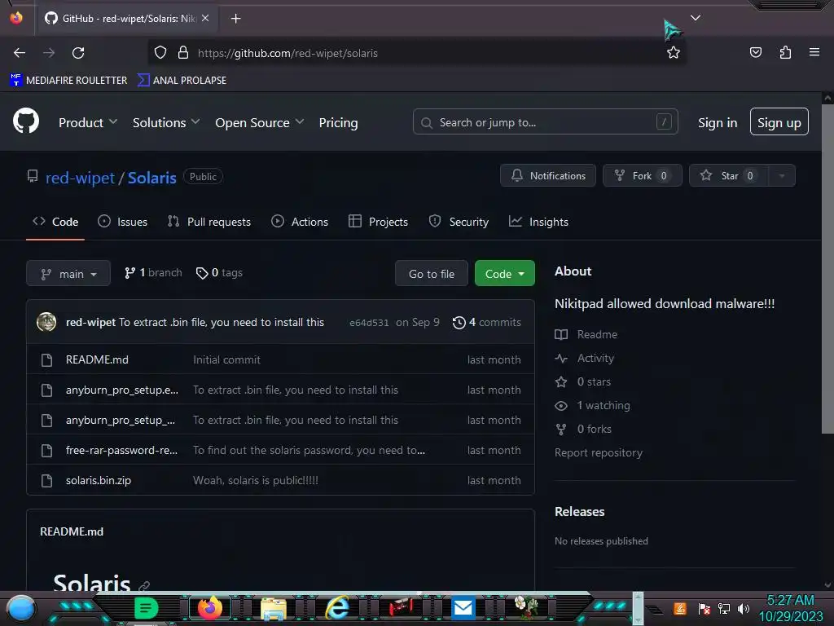Reload the page with the refresh icon
This screenshot has height=626, width=834.
[x=78, y=53]
